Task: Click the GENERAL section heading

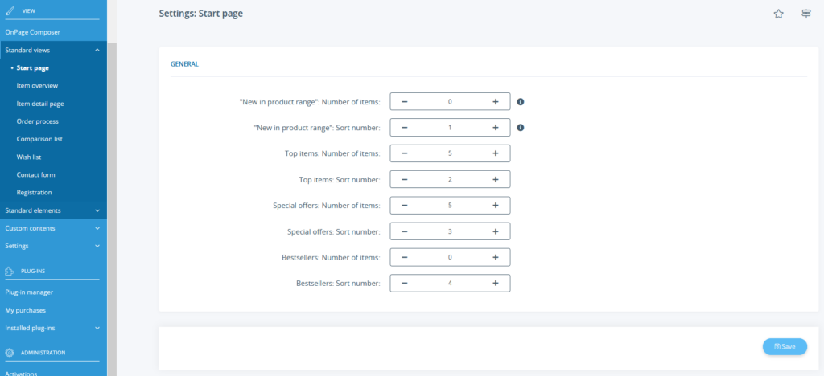Action: click(184, 64)
